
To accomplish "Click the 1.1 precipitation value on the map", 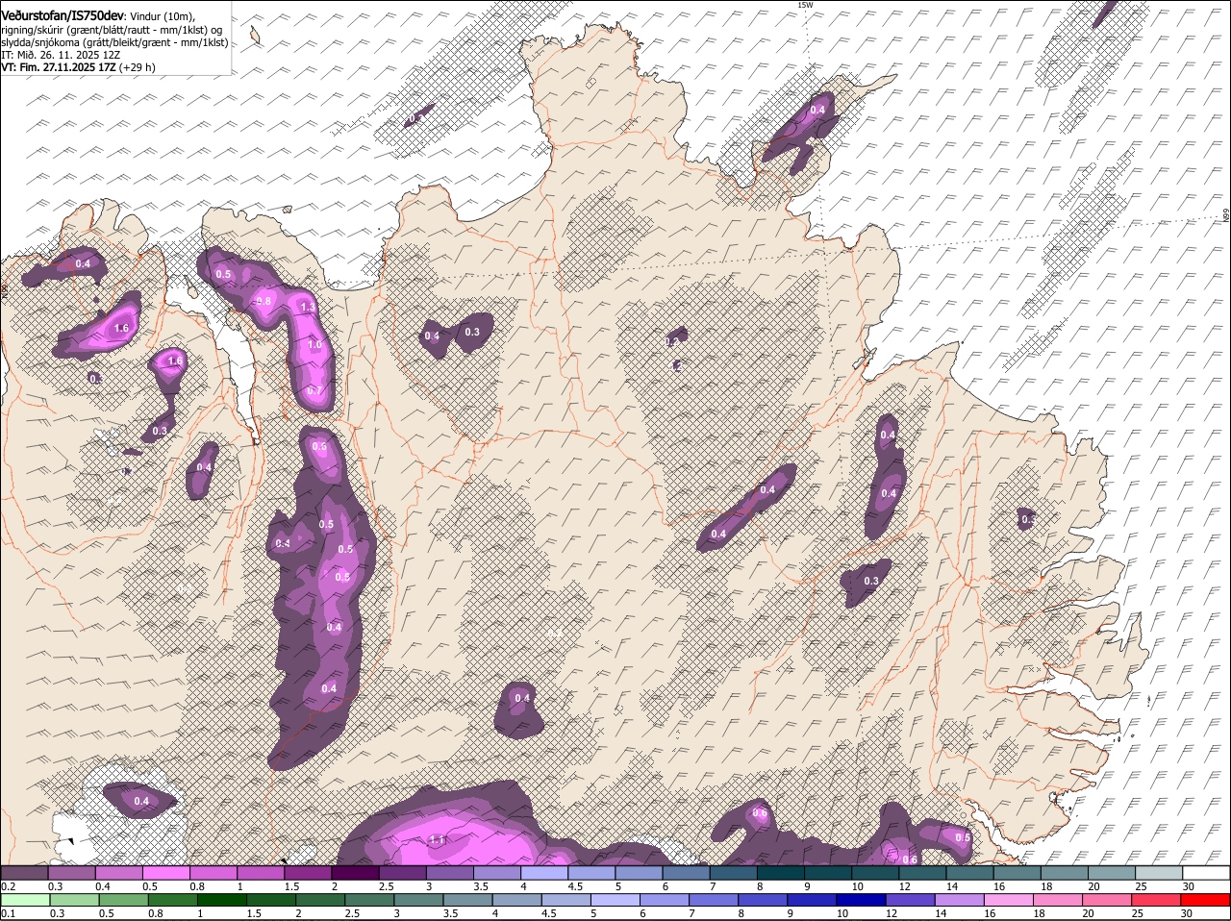I will coord(438,840).
